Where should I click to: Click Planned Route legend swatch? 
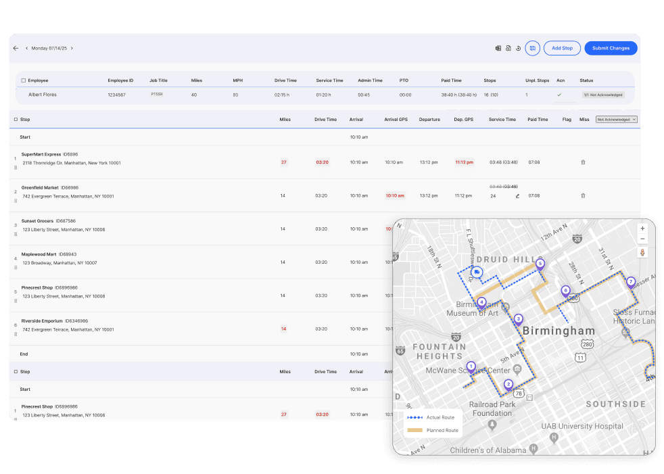[415, 430]
